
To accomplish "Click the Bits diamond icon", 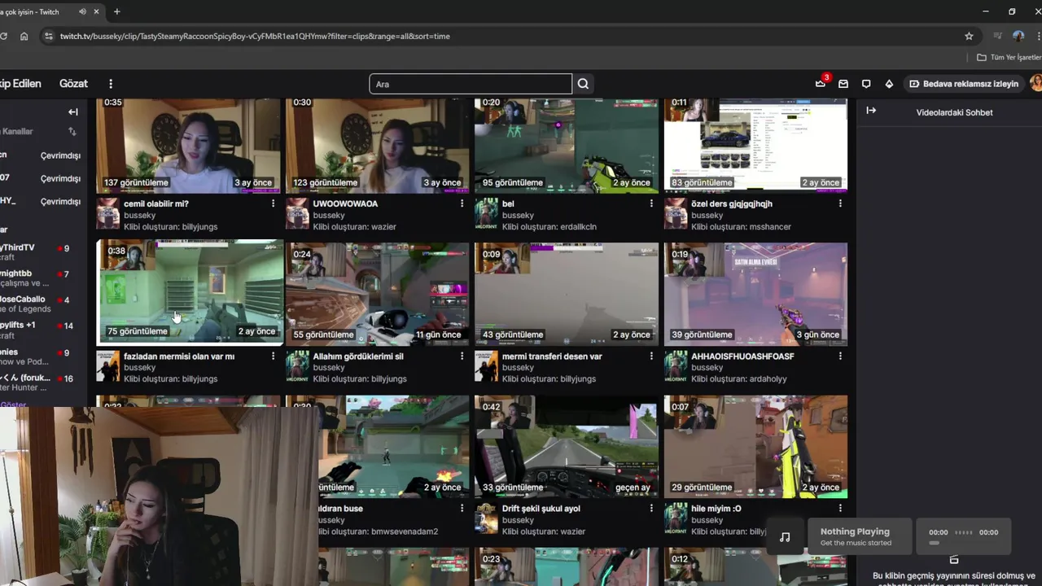I will click(889, 84).
